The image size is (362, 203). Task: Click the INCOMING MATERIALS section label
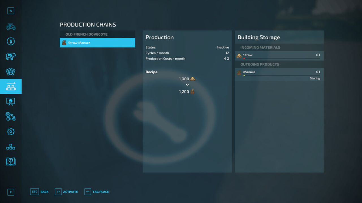[260, 47]
